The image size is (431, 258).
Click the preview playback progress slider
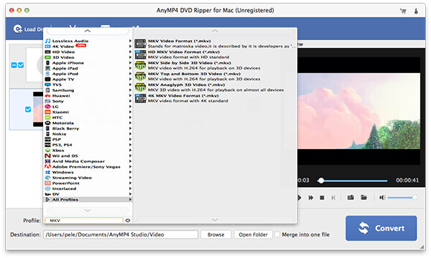(x=353, y=181)
